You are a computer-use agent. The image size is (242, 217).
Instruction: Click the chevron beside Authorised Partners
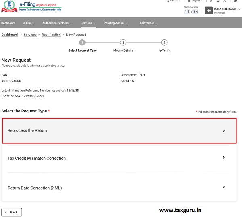point(71,23)
